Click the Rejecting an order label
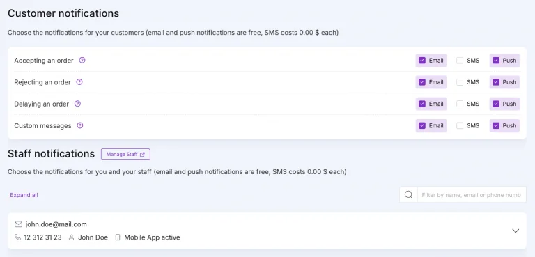 coord(42,82)
